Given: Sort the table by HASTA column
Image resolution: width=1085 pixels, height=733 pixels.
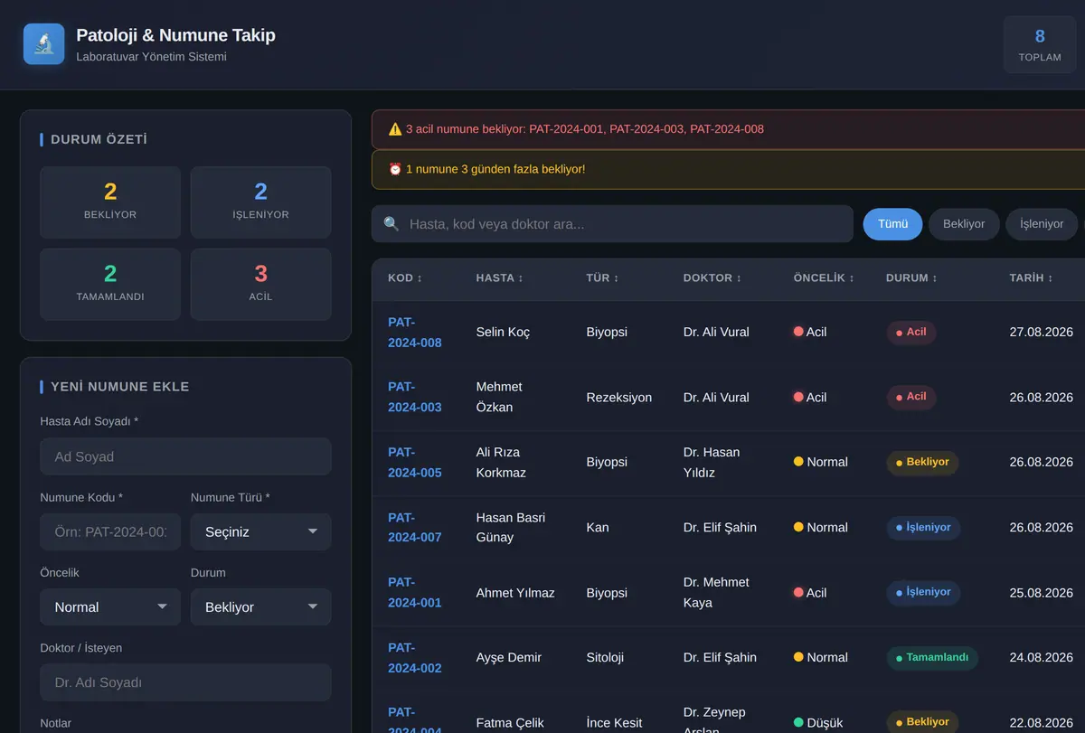Looking at the screenshot, I should (x=500, y=278).
